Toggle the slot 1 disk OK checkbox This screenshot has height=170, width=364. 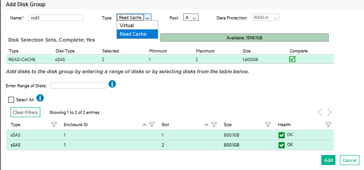point(281,135)
